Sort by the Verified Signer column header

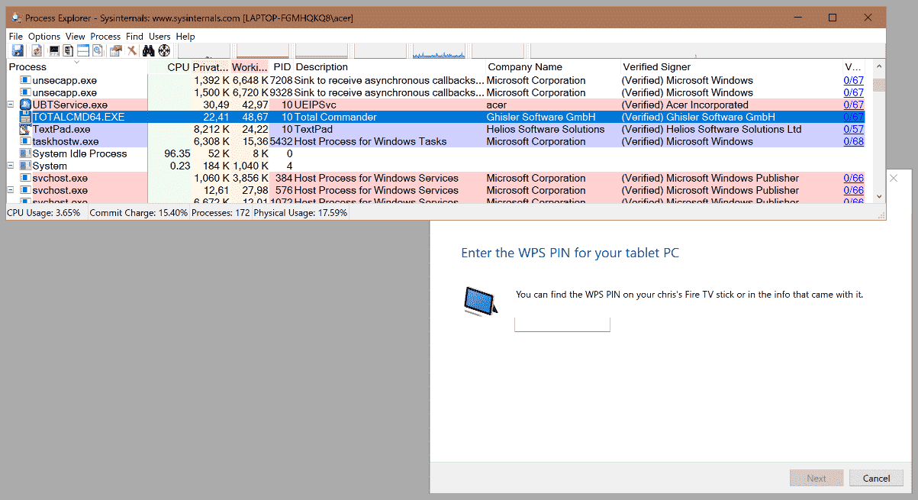point(731,67)
